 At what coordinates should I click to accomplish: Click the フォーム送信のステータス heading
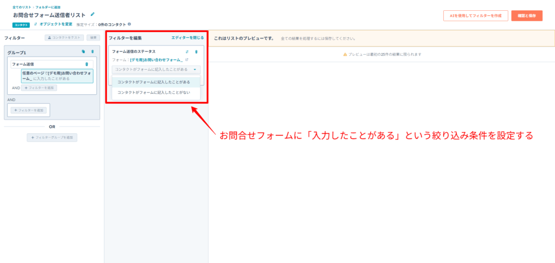coord(134,51)
